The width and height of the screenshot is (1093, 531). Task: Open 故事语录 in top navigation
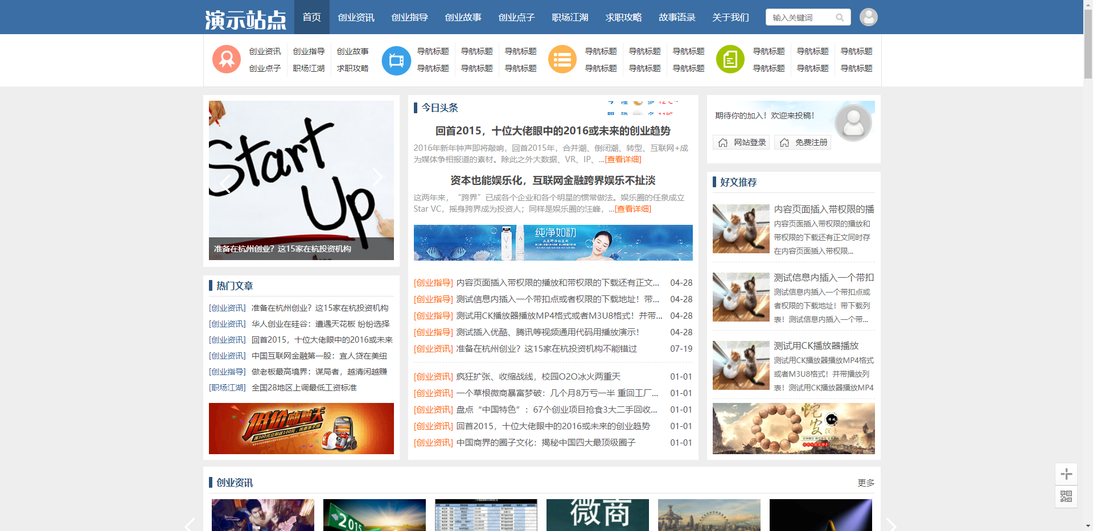coord(677,17)
